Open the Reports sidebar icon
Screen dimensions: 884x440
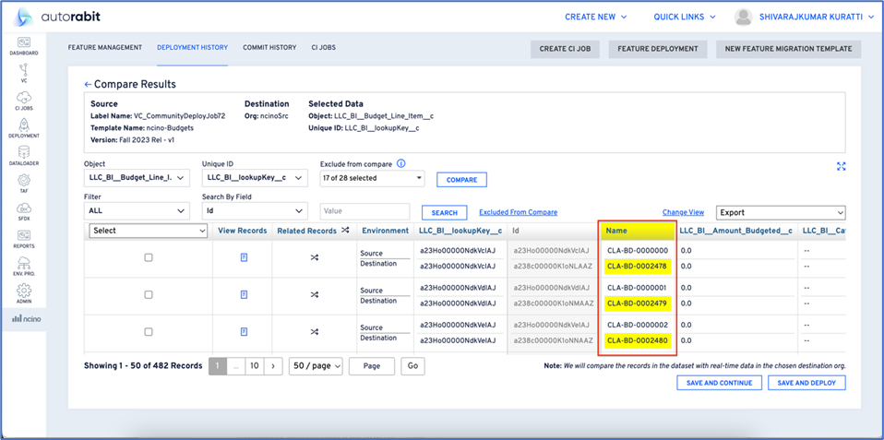coord(24,237)
